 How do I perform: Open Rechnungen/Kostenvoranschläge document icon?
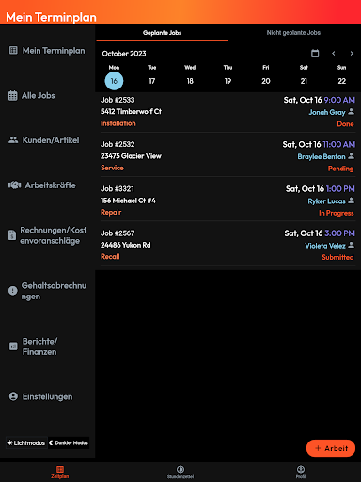click(12, 235)
